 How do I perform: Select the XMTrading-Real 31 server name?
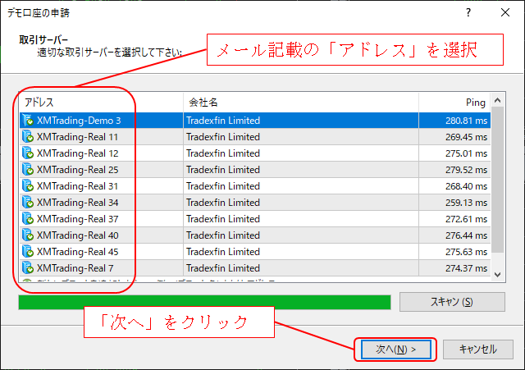coord(77,186)
